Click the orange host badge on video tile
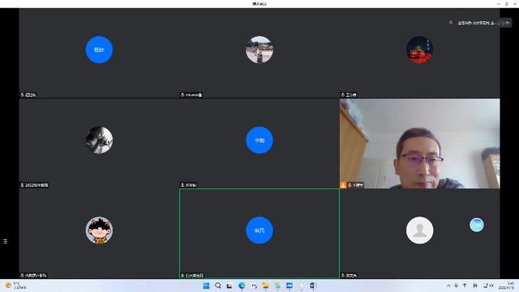Viewport: 519px width, 292px height. coord(343,185)
